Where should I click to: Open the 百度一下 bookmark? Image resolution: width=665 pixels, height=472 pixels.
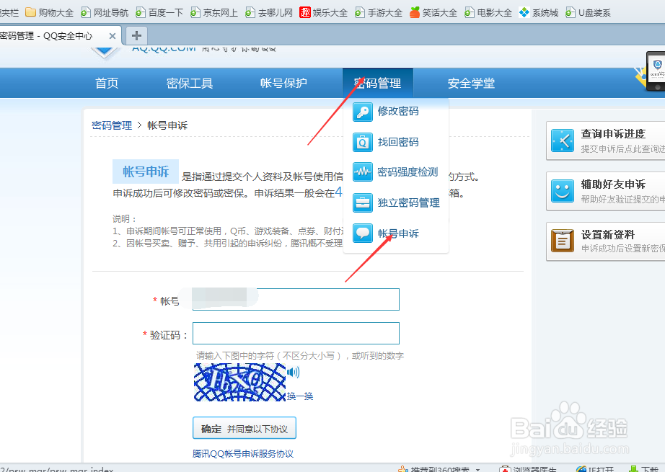coord(159,13)
